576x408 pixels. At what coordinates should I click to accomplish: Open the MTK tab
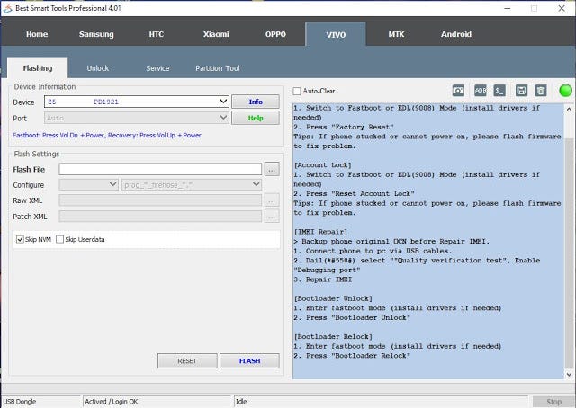click(396, 34)
